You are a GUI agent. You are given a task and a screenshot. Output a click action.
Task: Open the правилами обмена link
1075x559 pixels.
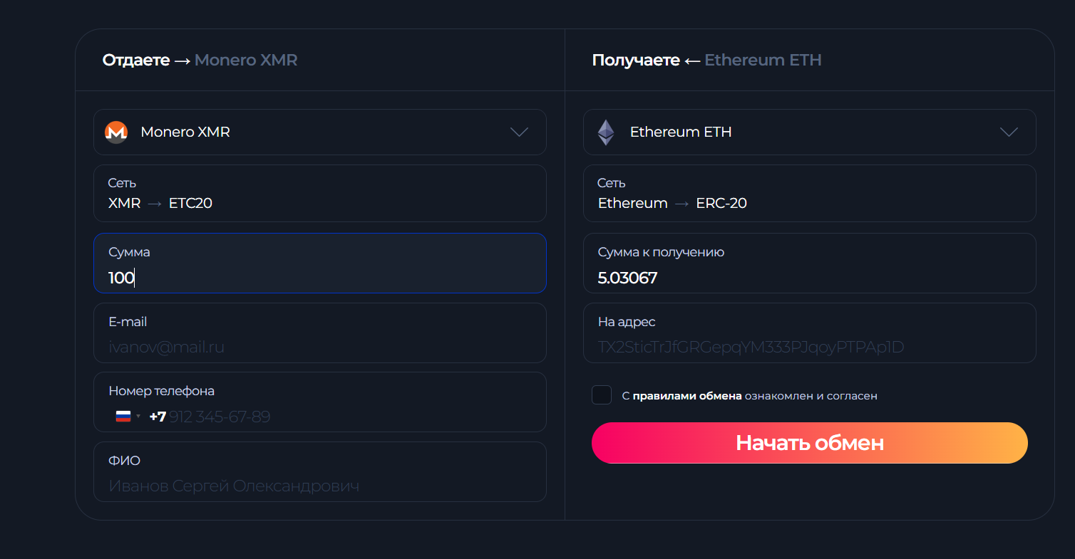[x=687, y=396]
